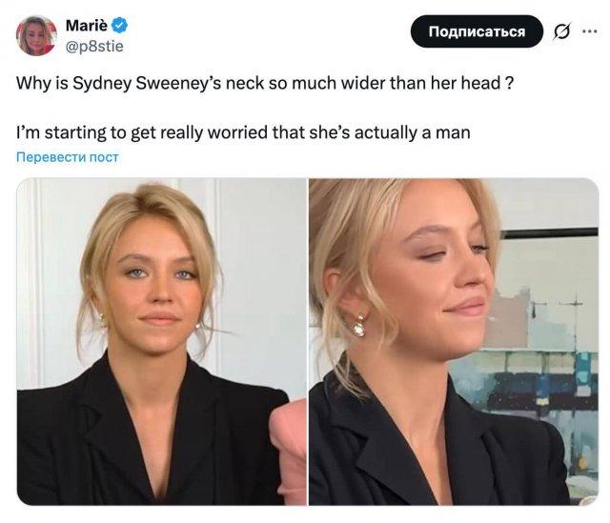Visit the @p8stie handle link
This screenshot has height=523, width=610.
pyautogui.click(x=94, y=47)
